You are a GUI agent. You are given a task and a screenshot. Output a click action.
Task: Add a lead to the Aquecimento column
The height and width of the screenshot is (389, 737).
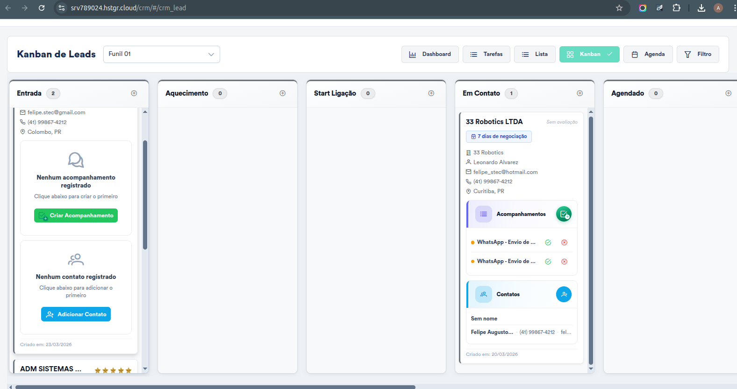point(283,93)
